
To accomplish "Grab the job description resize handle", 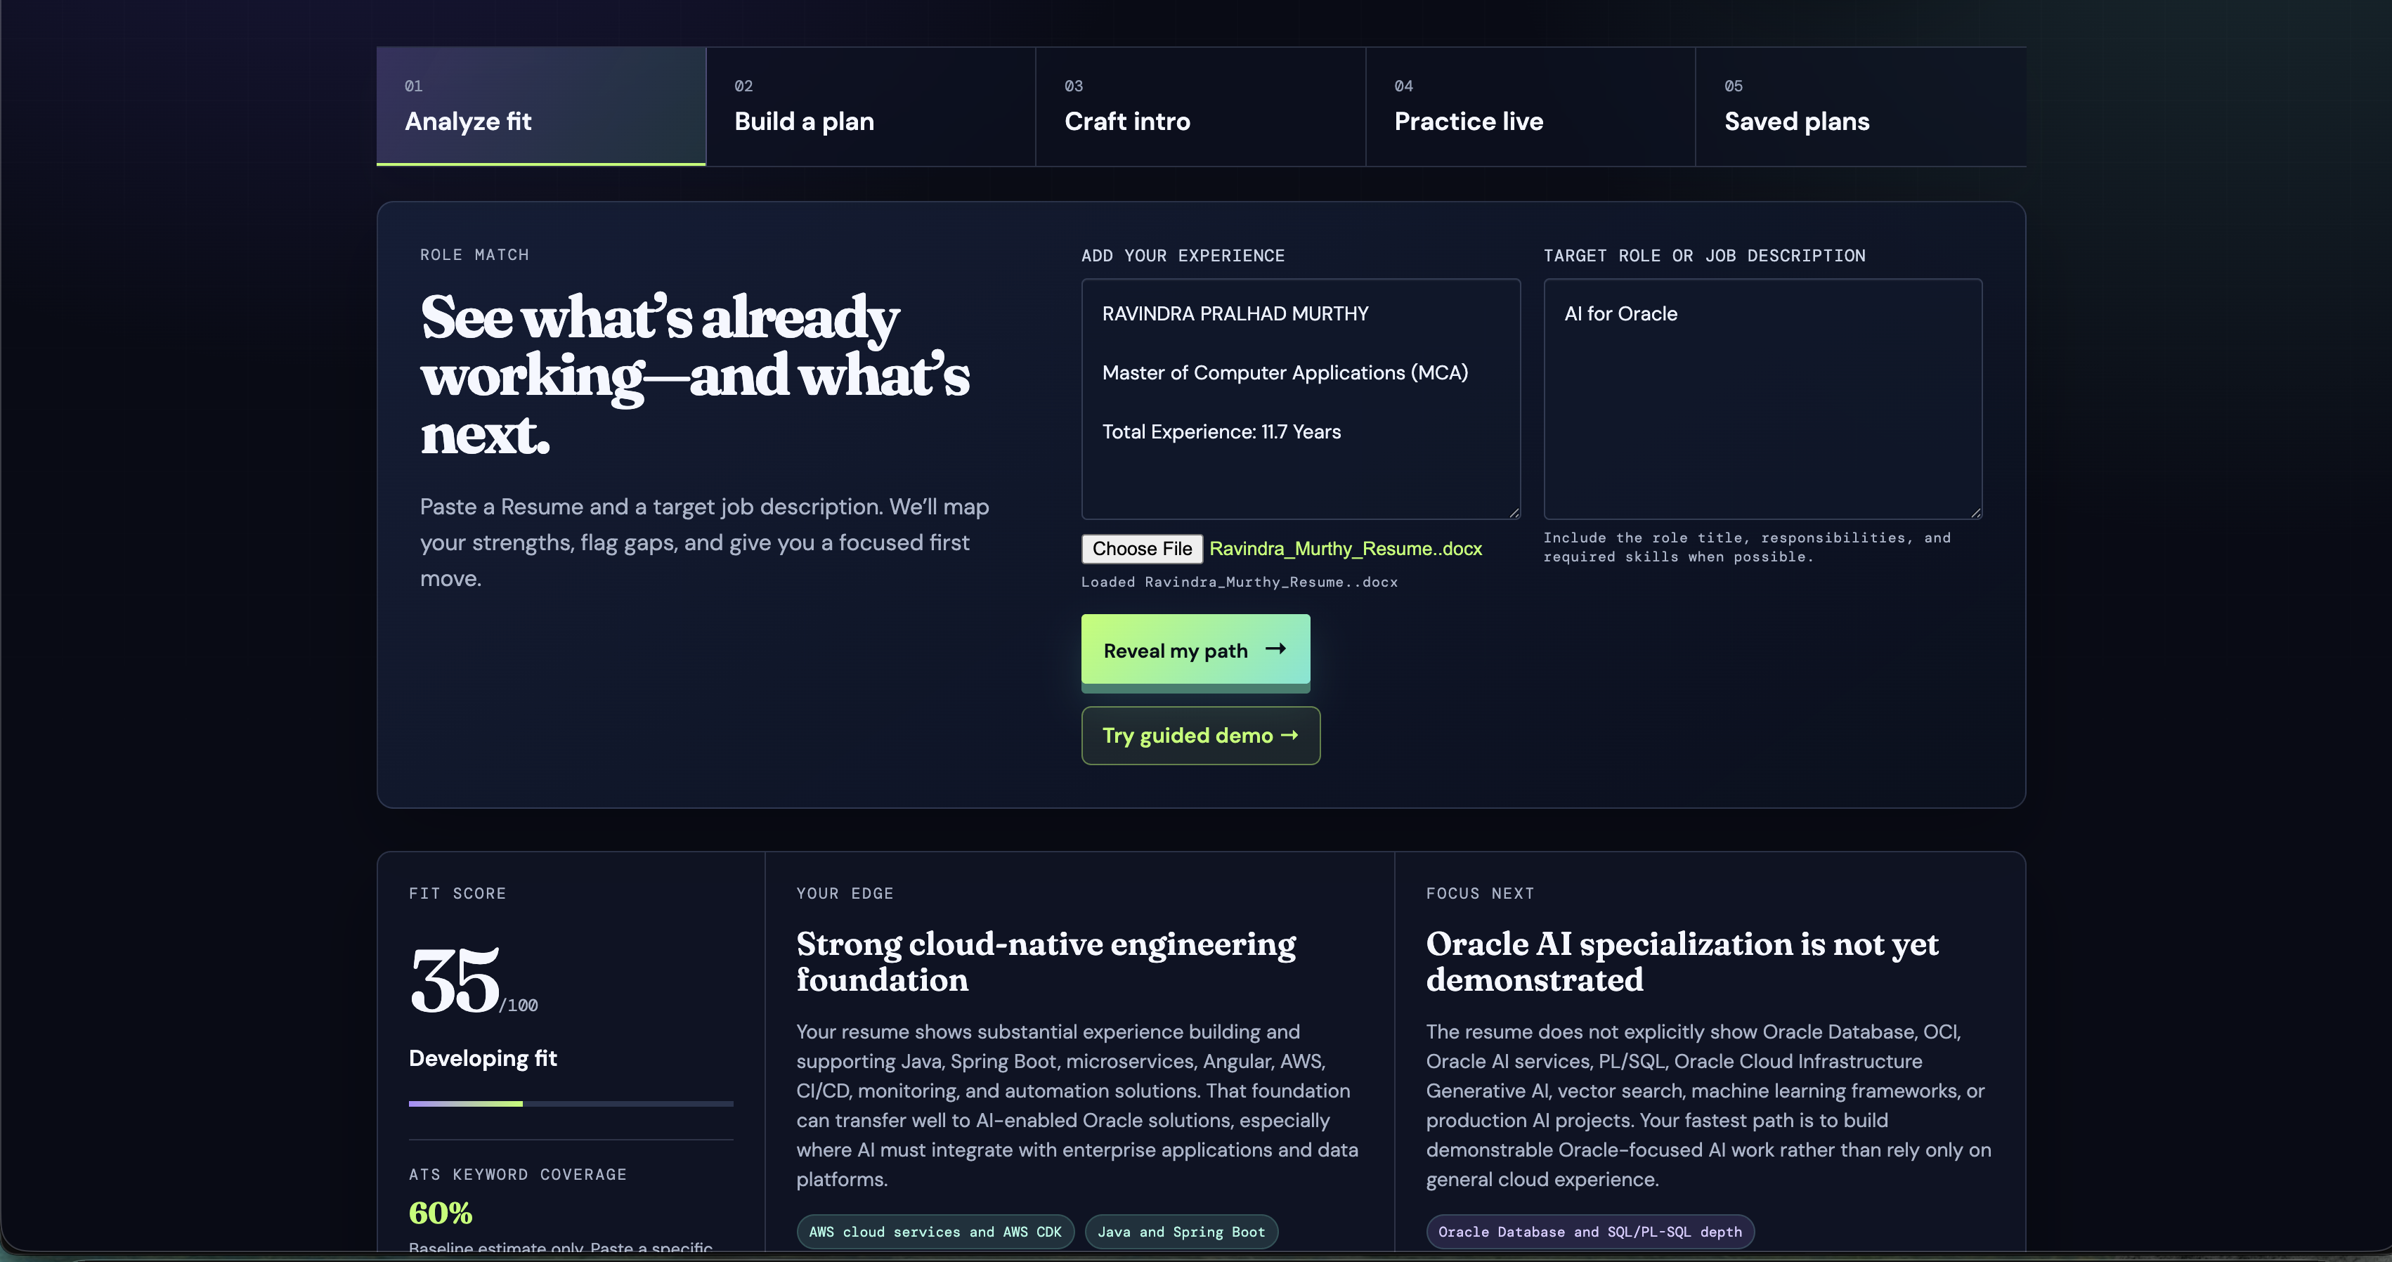I will (x=1975, y=512).
